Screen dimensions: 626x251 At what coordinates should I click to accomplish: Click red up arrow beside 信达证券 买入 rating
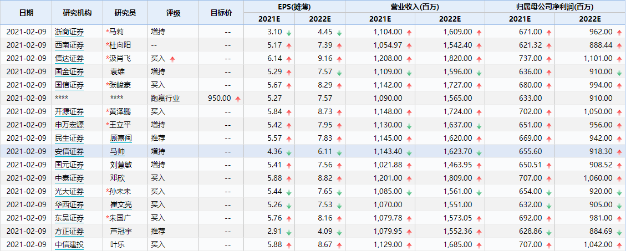(172, 59)
